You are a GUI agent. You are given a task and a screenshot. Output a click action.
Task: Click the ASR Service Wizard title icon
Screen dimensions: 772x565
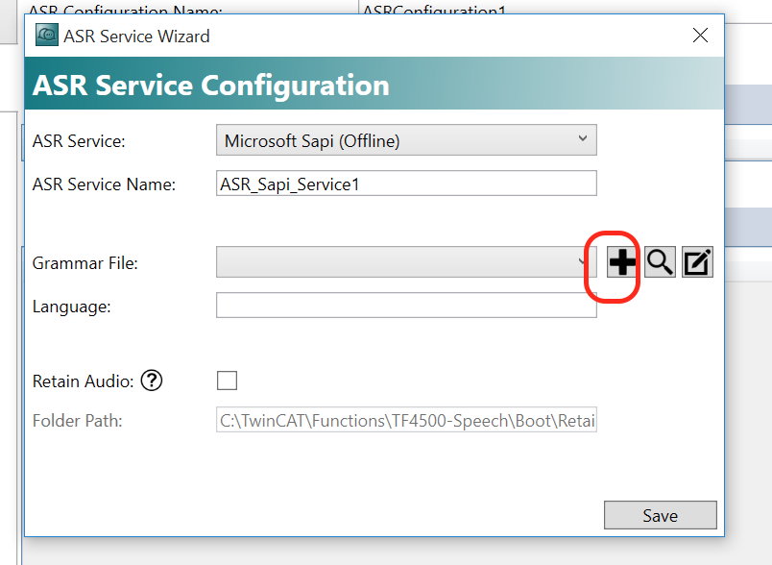tap(47, 35)
